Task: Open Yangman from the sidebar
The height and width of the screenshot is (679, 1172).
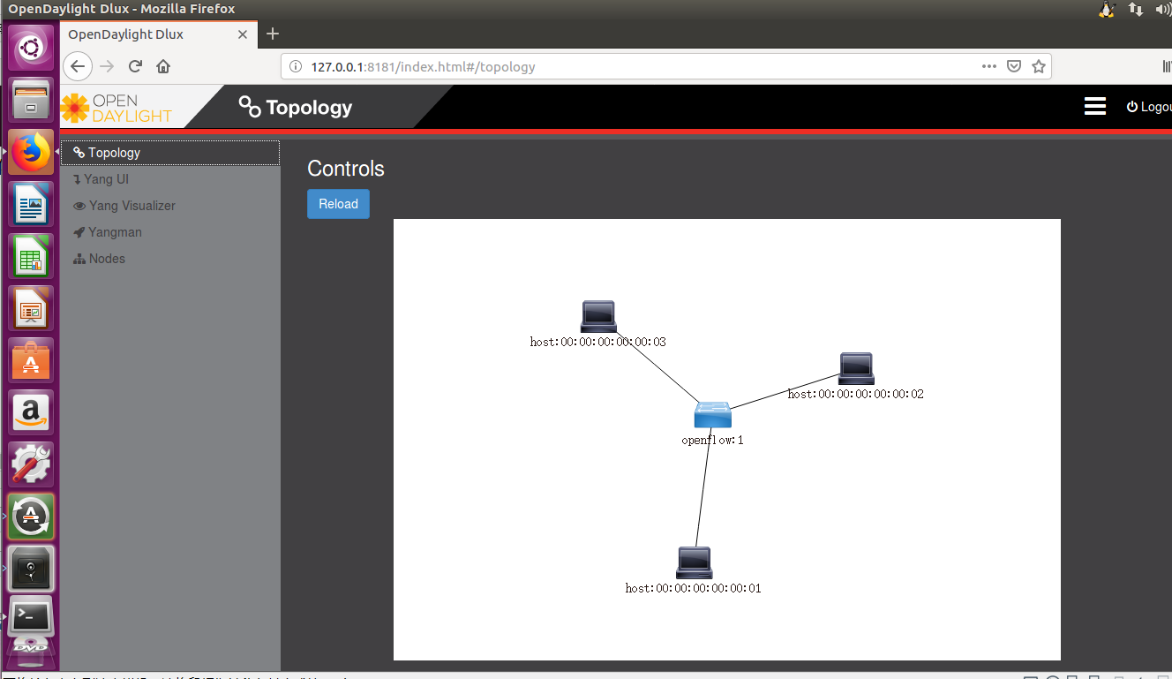Action: (114, 232)
